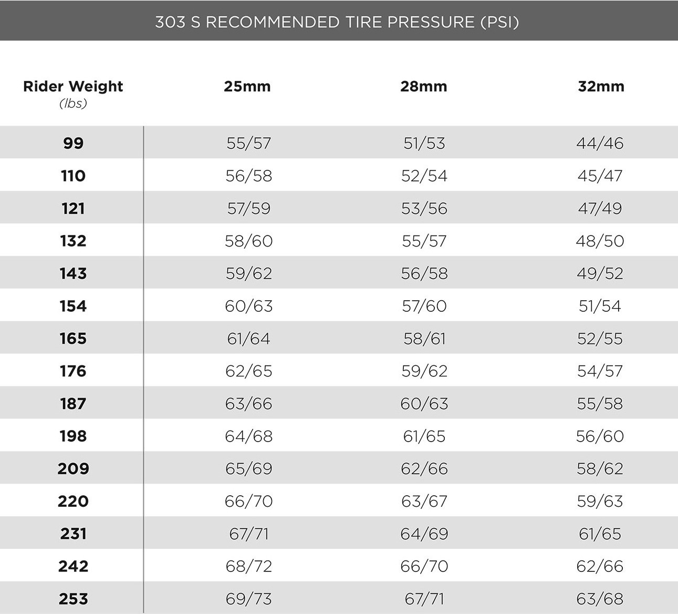
Task: Select the 58/61 pressure value cell
Action: (x=424, y=339)
